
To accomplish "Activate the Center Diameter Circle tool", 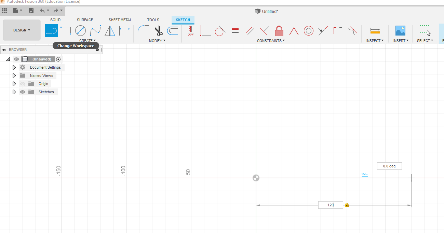I will coord(80,31).
